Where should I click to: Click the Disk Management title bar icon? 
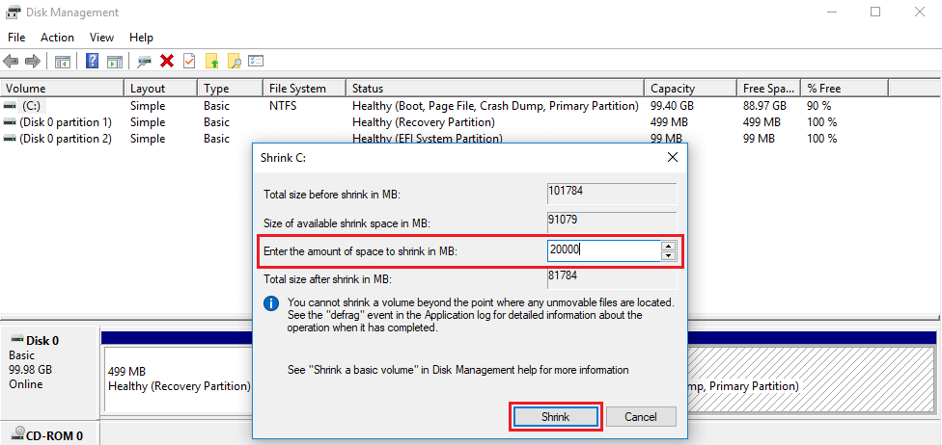(11, 13)
